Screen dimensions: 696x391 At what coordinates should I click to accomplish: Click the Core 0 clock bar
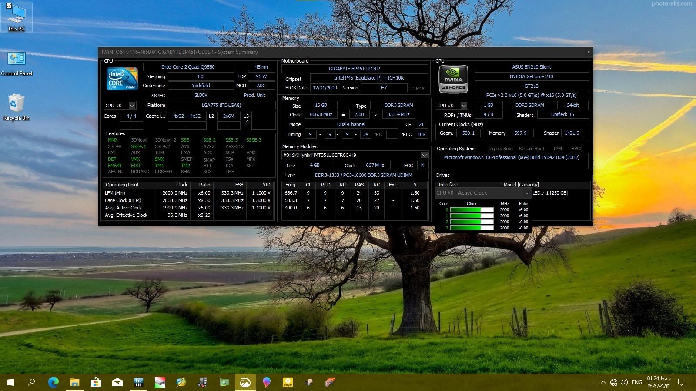pyautogui.click(x=472, y=210)
